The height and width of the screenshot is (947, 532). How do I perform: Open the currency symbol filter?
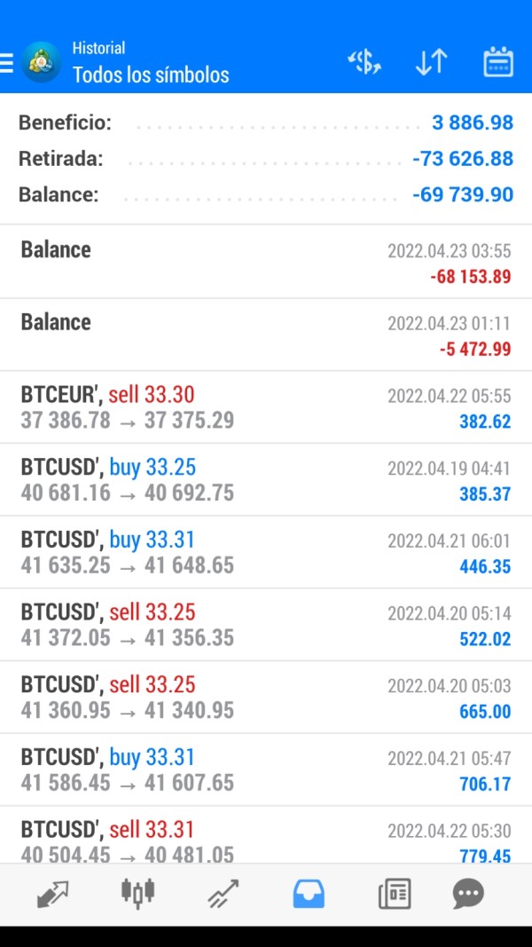pyautogui.click(x=364, y=62)
